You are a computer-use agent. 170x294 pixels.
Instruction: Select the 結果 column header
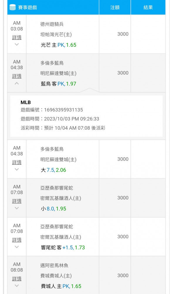pyautogui.click(x=148, y=8)
